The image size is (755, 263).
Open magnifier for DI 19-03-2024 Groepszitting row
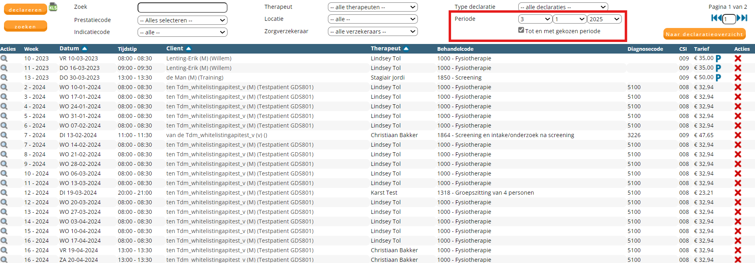point(4,193)
